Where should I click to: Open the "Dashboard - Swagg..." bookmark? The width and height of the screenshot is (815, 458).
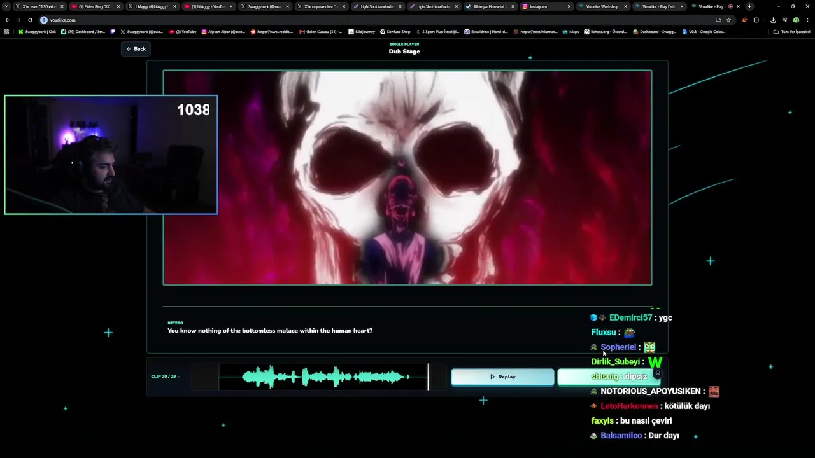click(655, 31)
